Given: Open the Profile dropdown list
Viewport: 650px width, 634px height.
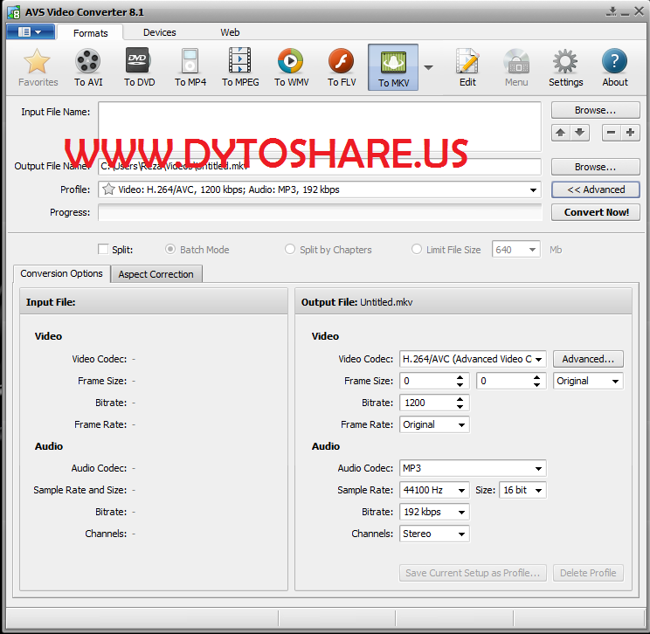Looking at the screenshot, I should [533, 190].
